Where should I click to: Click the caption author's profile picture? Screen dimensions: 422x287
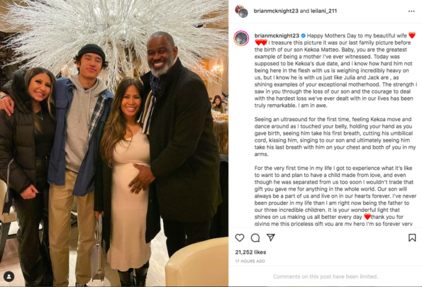click(241, 38)
